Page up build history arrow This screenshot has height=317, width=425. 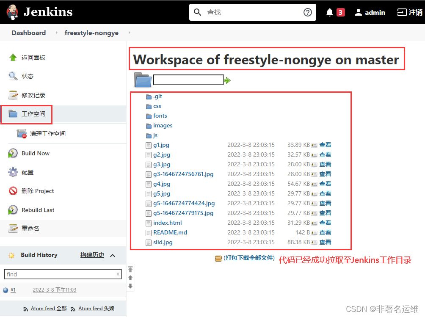pyautogui.click(x=130, y=278)
